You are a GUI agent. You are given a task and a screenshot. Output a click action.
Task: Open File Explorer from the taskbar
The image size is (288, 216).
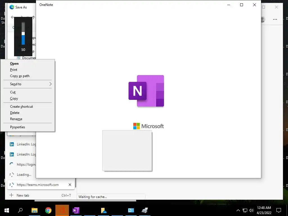point(34,210)
